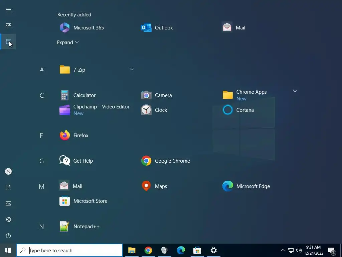Expand the Chrome Apps folder chevron
The width and height of the screenshot is (342, 257).
[x=295, y=91]
